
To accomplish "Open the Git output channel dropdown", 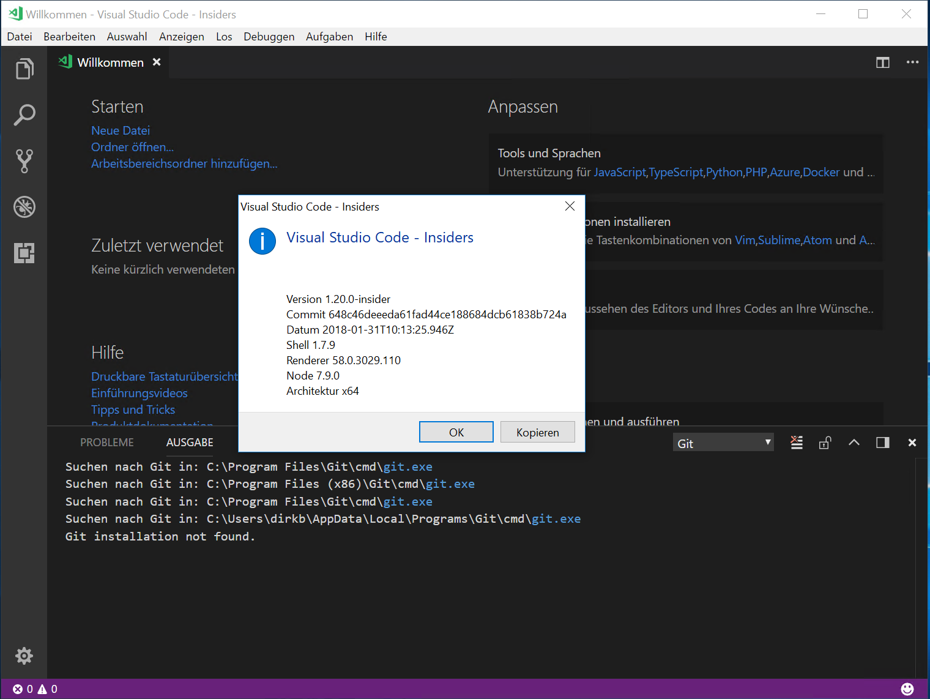I will coord(723,442).
